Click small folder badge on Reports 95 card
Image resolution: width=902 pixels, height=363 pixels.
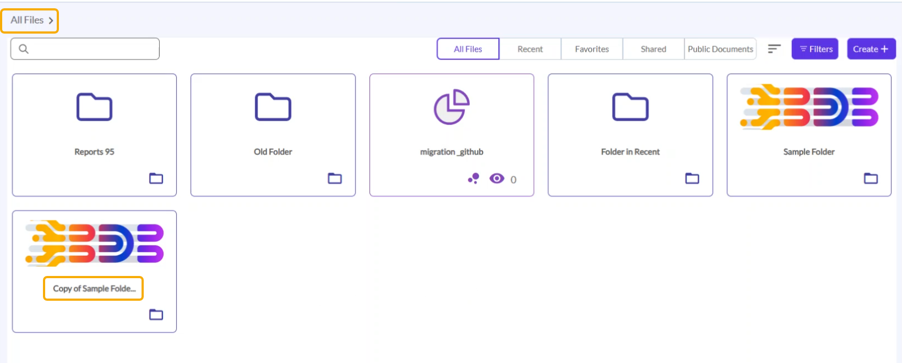click(156, 178)
